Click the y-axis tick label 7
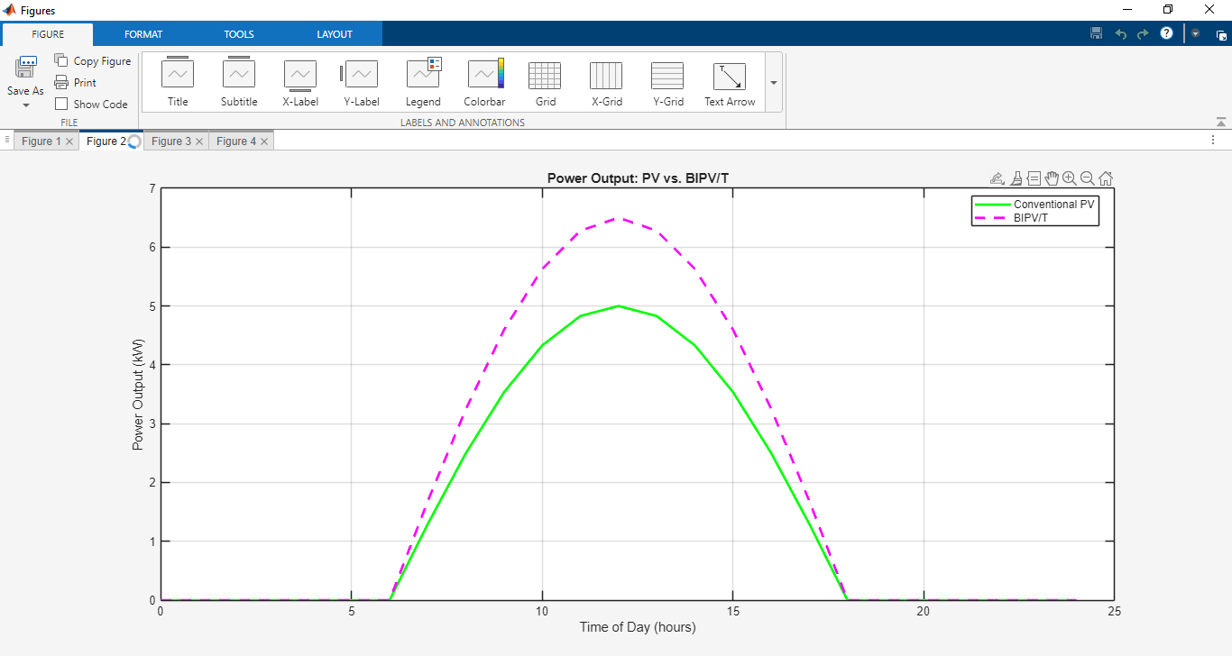The image size is (1232, 656). pyautogui.click(x=152, y=188)
